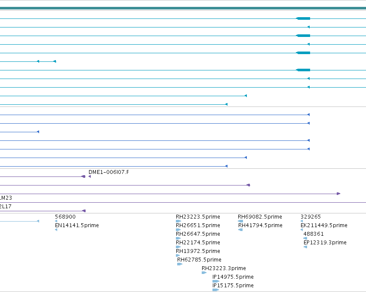Viewport: 366px width, 292px height.
Task: Select the RH62785.5prime feature label
Action: (x=199, y=260)
